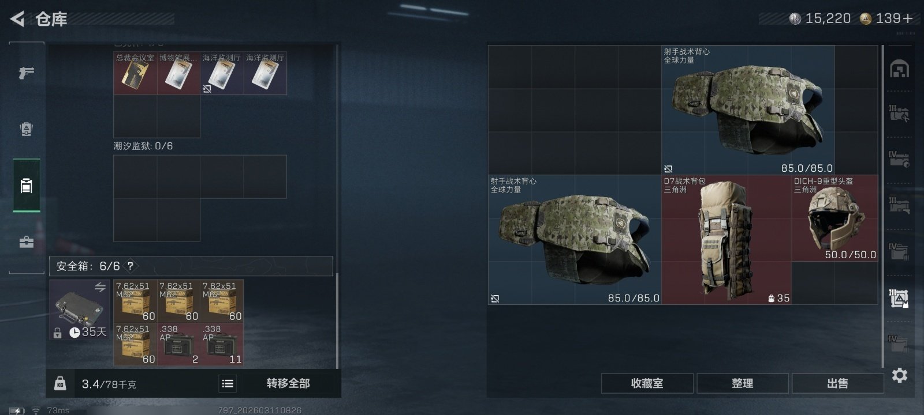Select the 总裁会议室 keycard
The height and width of the screenshot is (415, 924).
pyautogui.click(x=135, y=73)
